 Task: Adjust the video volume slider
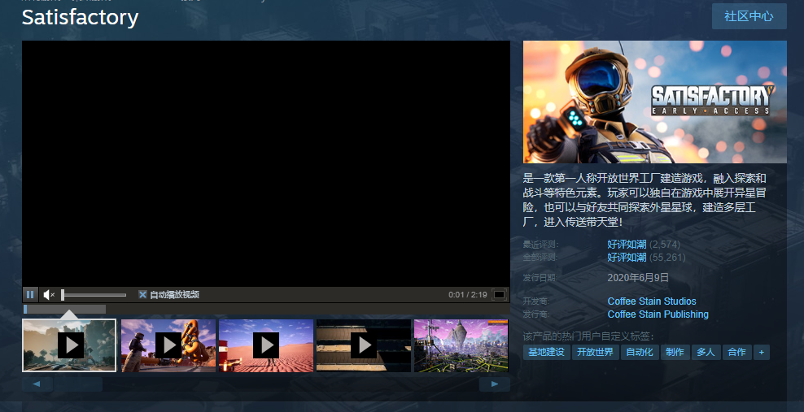tap(94, 295)
